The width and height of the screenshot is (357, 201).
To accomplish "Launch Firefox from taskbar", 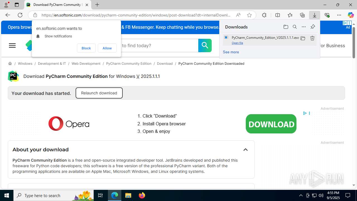I will tap(142, 195).
